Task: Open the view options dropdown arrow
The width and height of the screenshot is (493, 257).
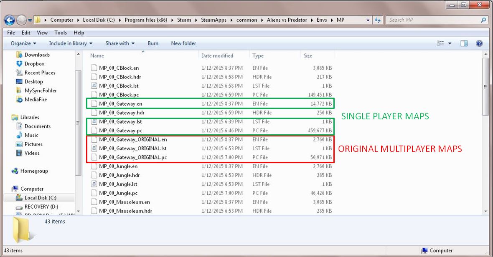Action: [x=450, y=43]
